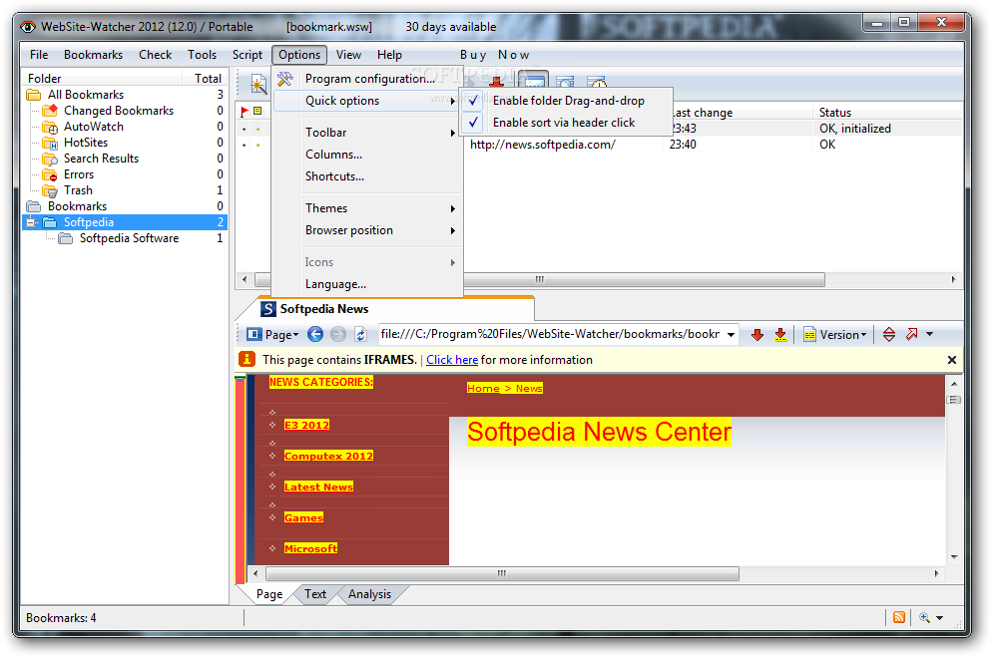This screenshot has height=658, width=992.
Task: Click the Status column header
Action: 886,112
